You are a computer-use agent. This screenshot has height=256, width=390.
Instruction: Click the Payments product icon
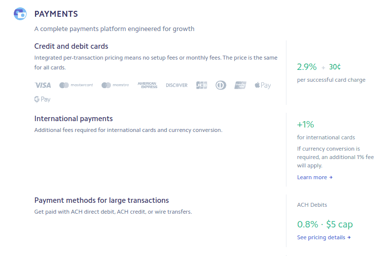tap(20, 14)
